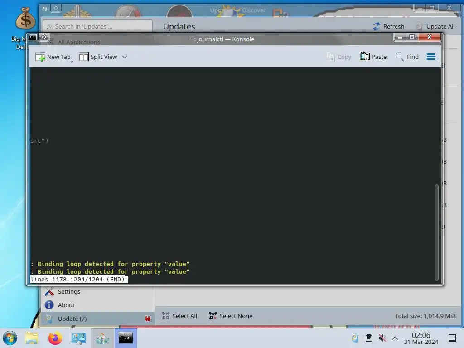Open the New Tab dropdown arrow
Screen dimensions: 464x348
click(x=72, y=62)
